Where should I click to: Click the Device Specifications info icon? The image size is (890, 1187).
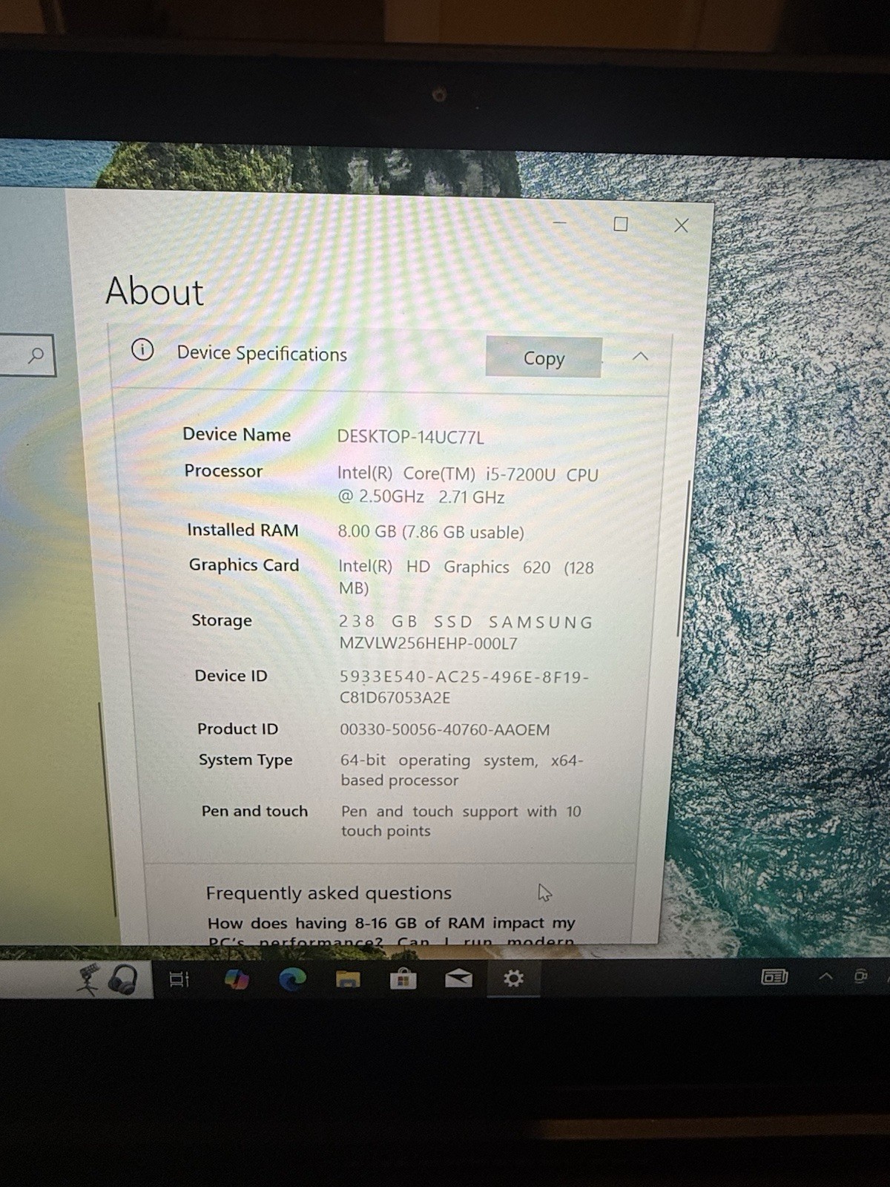142,349
